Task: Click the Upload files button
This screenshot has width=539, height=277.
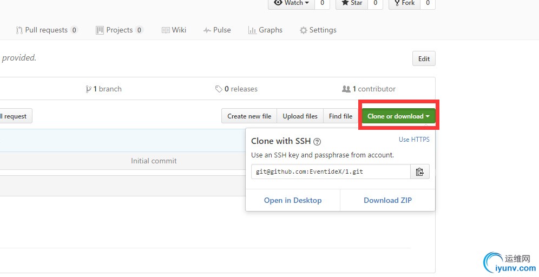Action: (300, 116)
